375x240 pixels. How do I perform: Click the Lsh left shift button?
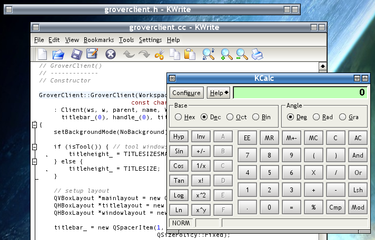coord(358,190)
